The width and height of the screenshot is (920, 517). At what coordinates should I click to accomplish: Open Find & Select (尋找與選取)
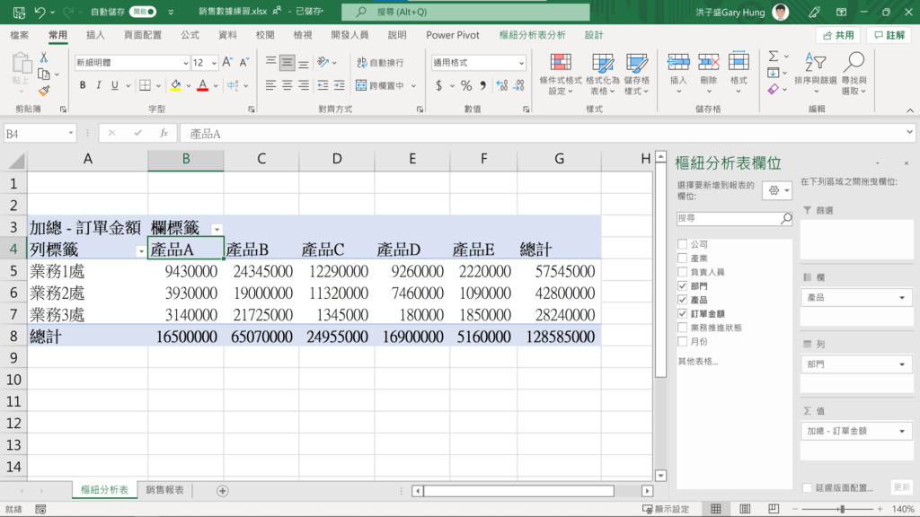(x=854, y=74)
